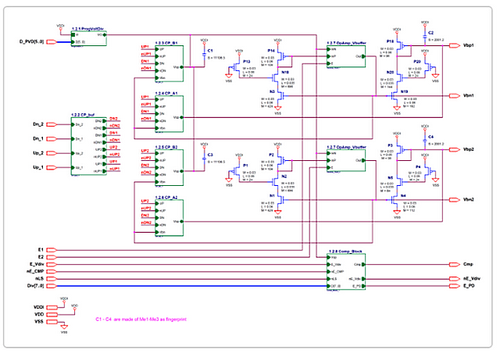
Task: Select the OpAmp_Vbuffer block beside transistor P14
Action: (346, 56)
